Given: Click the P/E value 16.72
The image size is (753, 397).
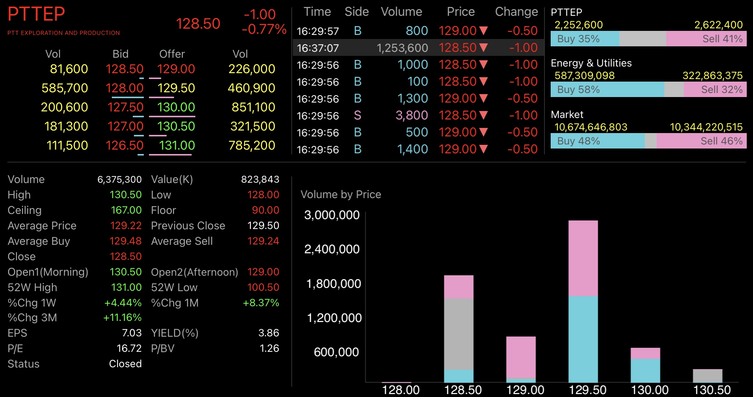Looking at the screenshot, I should click(129, 348).
